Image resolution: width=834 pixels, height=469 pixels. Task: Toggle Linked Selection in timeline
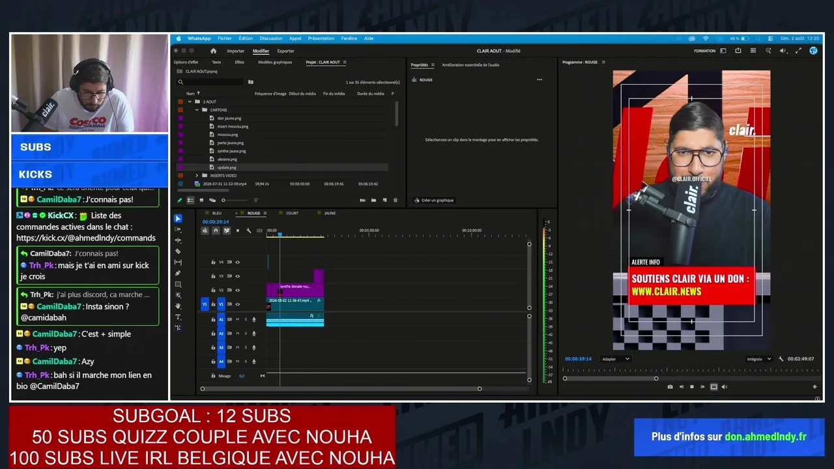227,231
